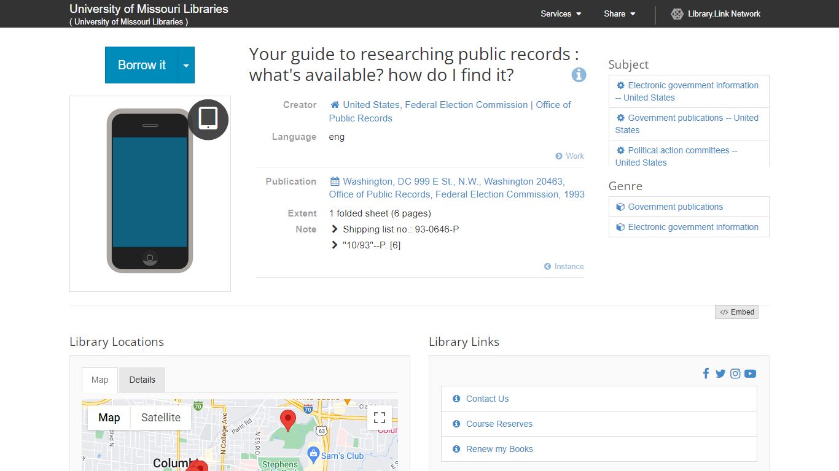
Task: Toggle fullscreen map view
Action: tap(380, 418)
